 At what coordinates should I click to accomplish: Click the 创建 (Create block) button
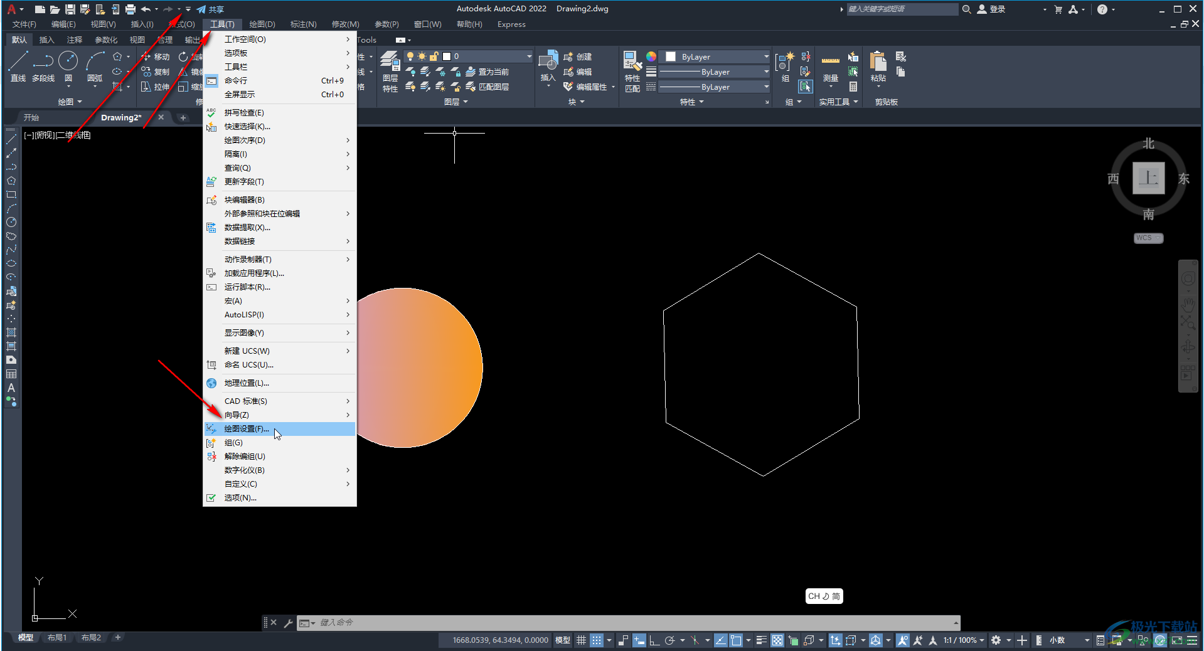point(578,56)
